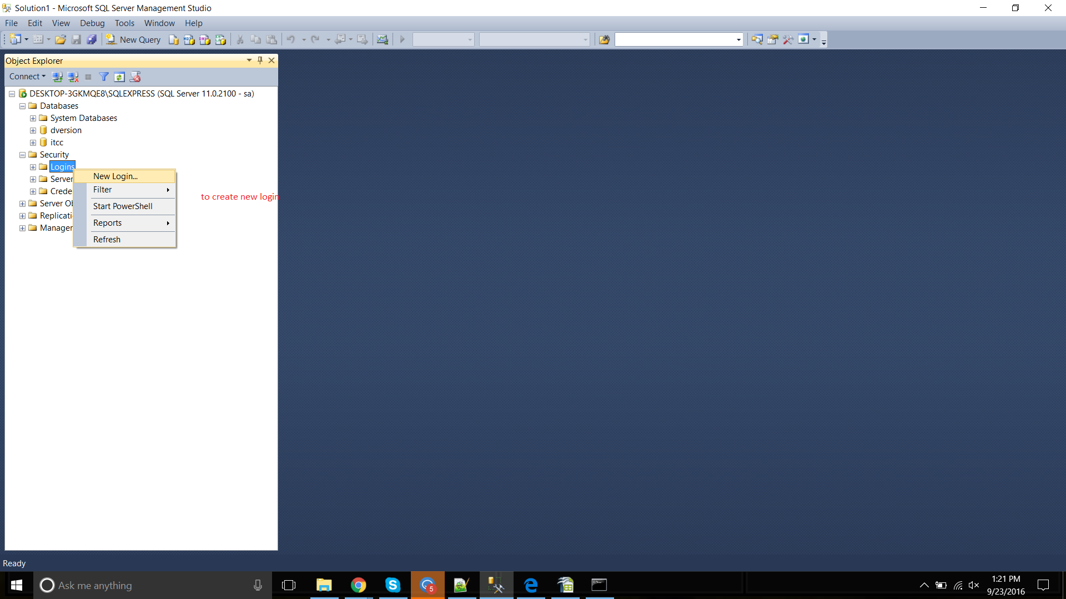Collapse the Security folder node
The height and width of the screenshot is (599, 1066).
pyautogui.click(x=23, y=155)
